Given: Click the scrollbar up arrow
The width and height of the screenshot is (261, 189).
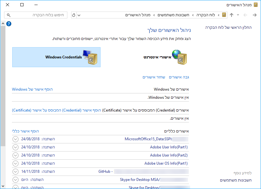Looking at the screenshot, I should click(x=3, y=23).
